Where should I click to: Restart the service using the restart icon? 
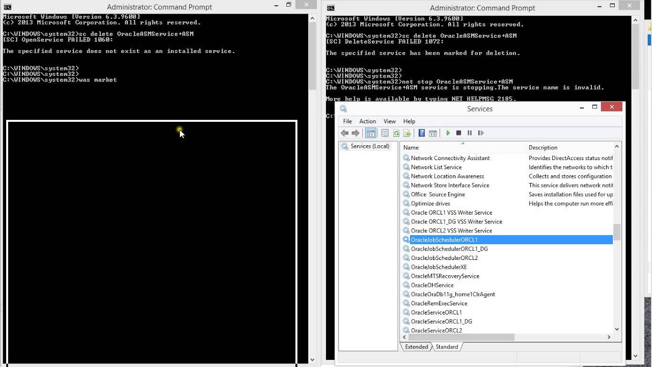480,133
